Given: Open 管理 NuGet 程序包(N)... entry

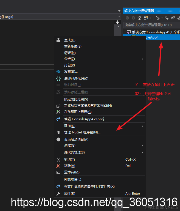Looking at the screenshot, I should click(100, 132).
